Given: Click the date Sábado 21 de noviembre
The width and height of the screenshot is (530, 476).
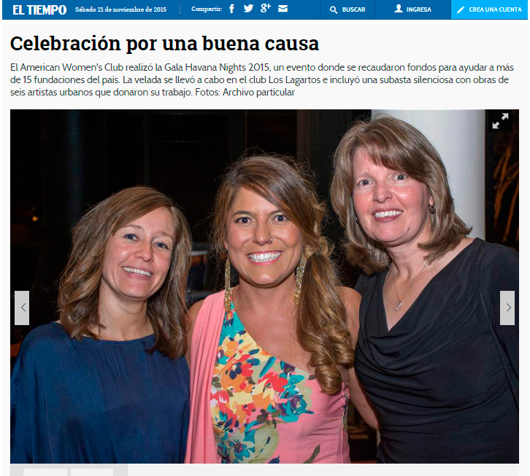Looking at the screenshot, I should [x=120, y=9].
